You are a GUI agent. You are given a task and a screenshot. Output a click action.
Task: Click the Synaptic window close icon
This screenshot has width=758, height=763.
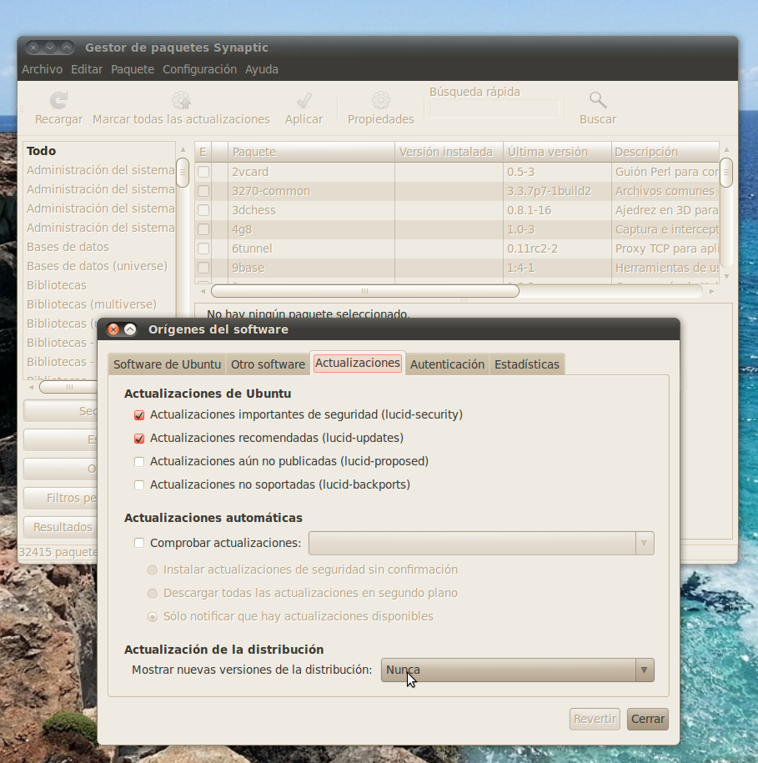[33, 48]
